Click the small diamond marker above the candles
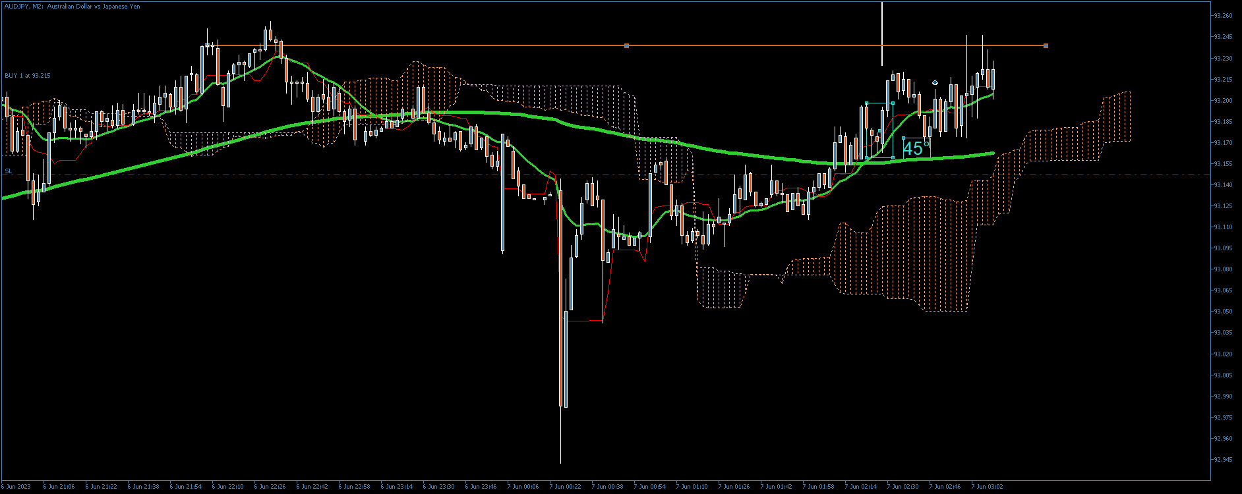This screenshot has width=1242, height=494. 935,82
